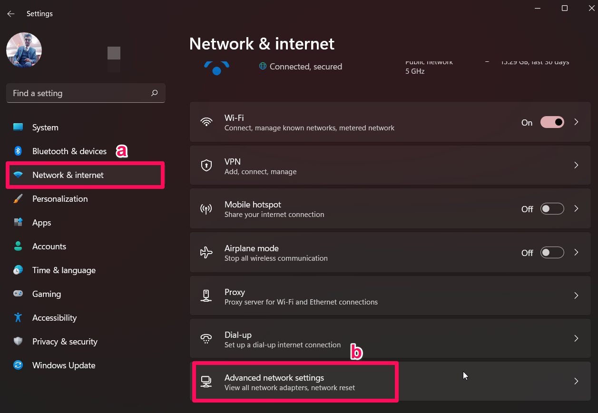Viewport: 598px width, 413px height.
Task: Expand the VPN settings row
Action: (x=576, y=165)
